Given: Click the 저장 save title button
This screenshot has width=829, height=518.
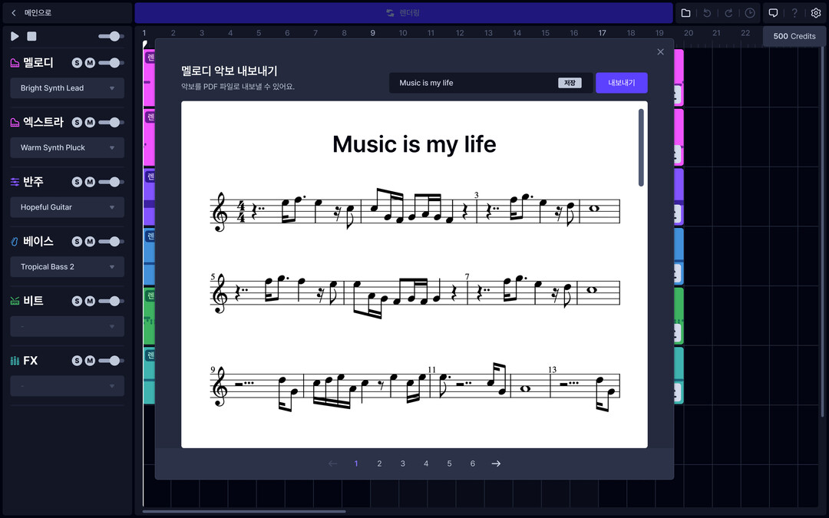Looking at the screenshot, I should tap(569, 83).
